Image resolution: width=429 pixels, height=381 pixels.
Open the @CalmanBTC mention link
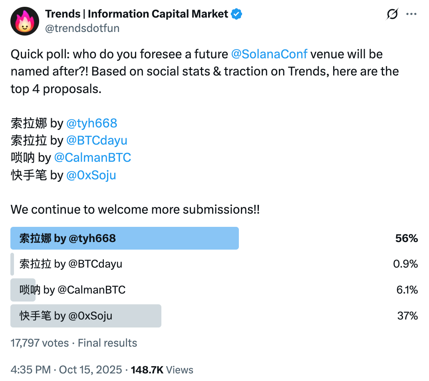(92, 158)
